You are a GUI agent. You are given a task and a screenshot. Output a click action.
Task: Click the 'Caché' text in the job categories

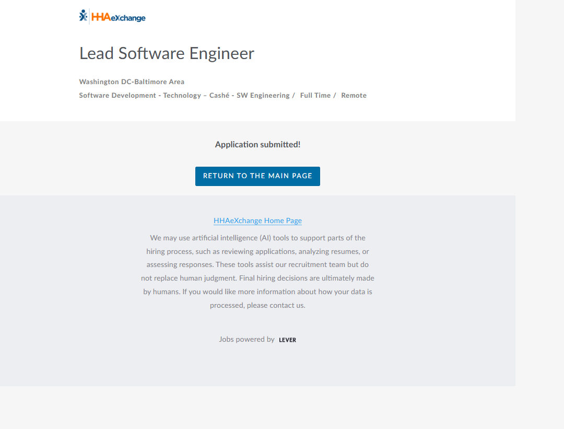tap(219, 96)
